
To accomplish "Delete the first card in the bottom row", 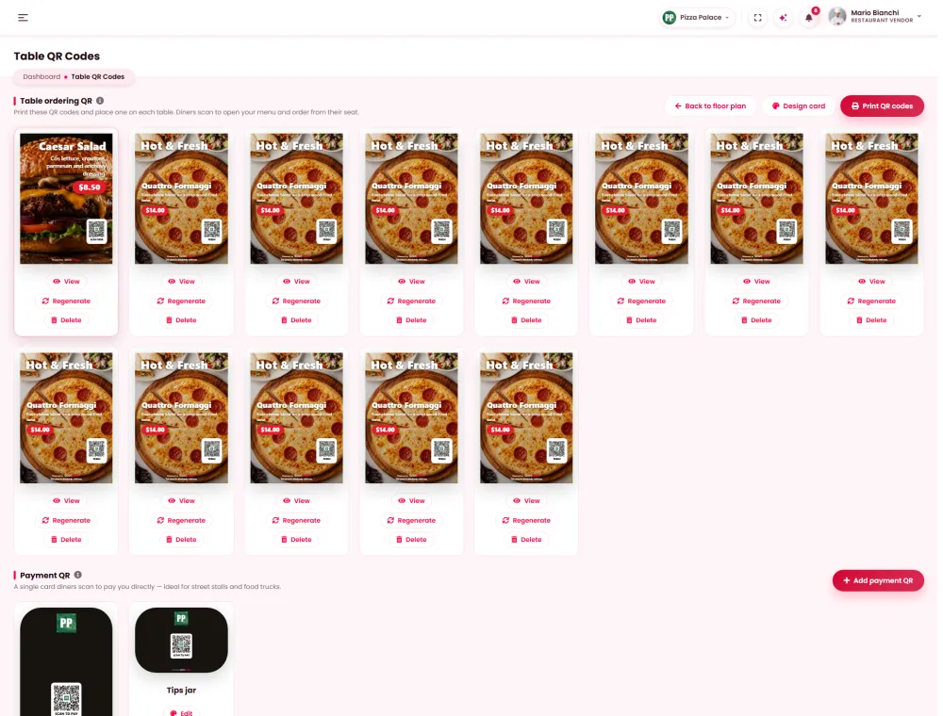I will click(x=66, y=540).
